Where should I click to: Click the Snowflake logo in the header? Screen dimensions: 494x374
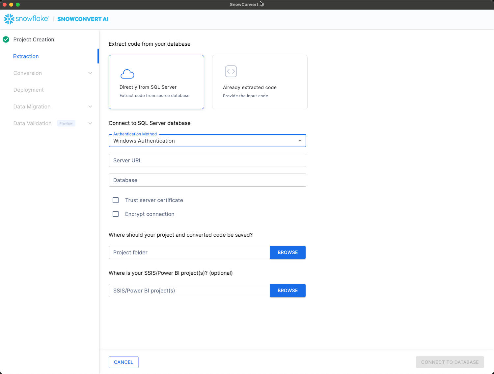(x=26, y=19)
